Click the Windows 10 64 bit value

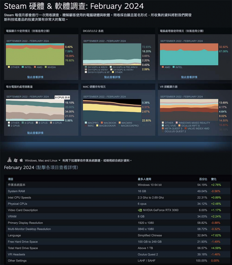coord(149,185)
